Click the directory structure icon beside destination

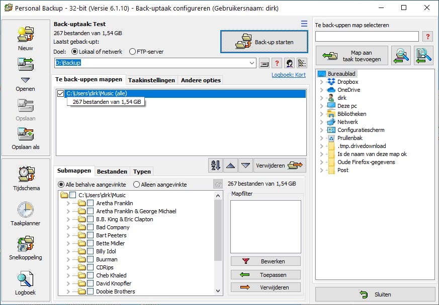point(302,63)
